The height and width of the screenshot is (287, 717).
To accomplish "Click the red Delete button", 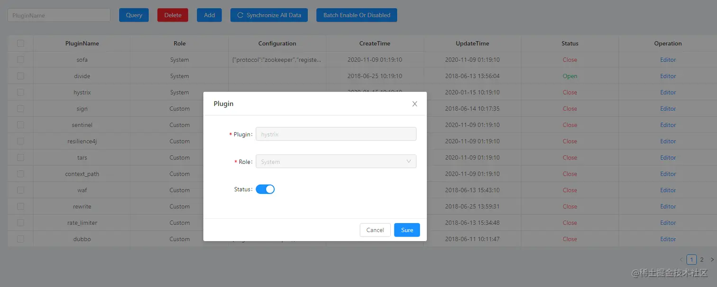I will (173, 15).
